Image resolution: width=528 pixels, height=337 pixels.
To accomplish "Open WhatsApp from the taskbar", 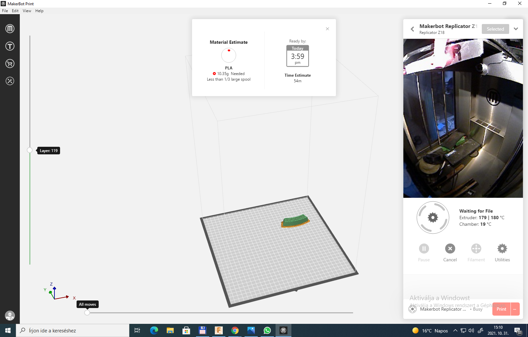I will [x=267, y=330].
